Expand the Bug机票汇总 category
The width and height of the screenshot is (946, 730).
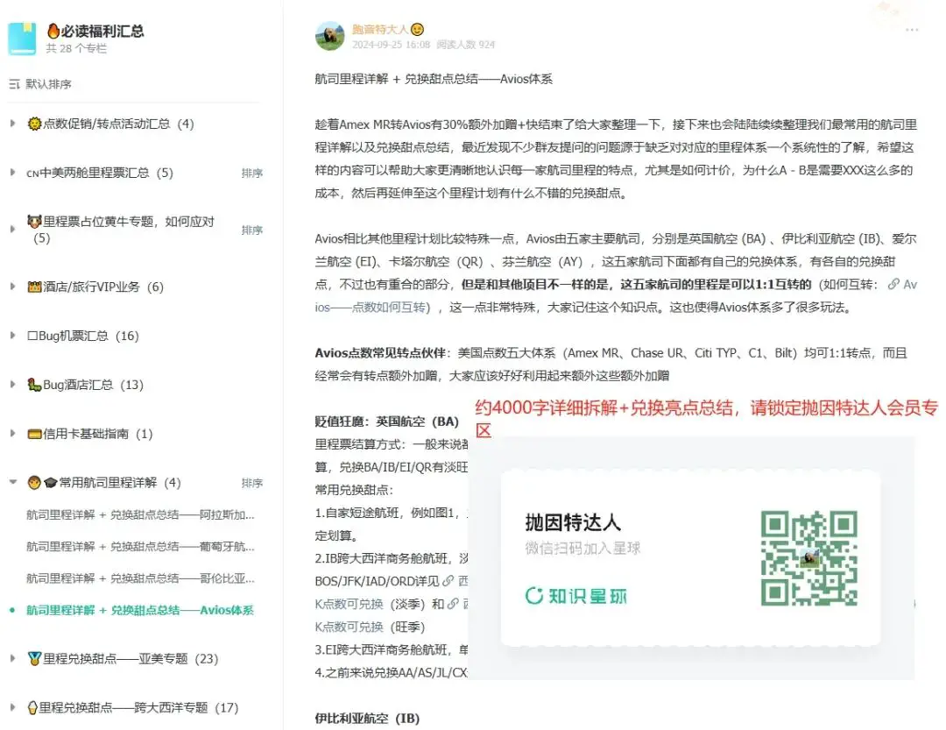coord(11,335)
